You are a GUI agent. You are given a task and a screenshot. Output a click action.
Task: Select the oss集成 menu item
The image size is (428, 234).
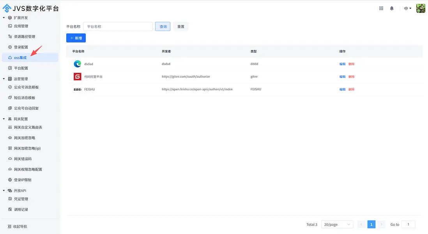(x=30, y=58)
